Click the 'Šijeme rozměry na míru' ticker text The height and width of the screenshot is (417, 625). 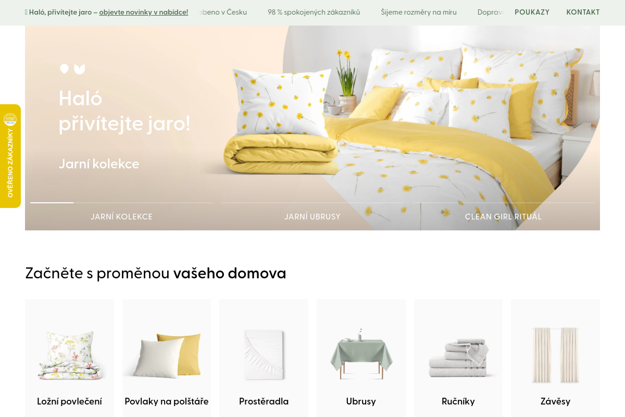(419, 13)
